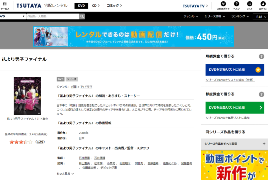Click the first 石井康晴 director link
The width and height of the screenshot is (268, 180).
pos(84,158)
